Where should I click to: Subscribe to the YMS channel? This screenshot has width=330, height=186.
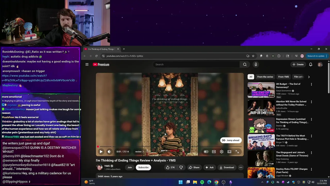click(x=143, y=167)
